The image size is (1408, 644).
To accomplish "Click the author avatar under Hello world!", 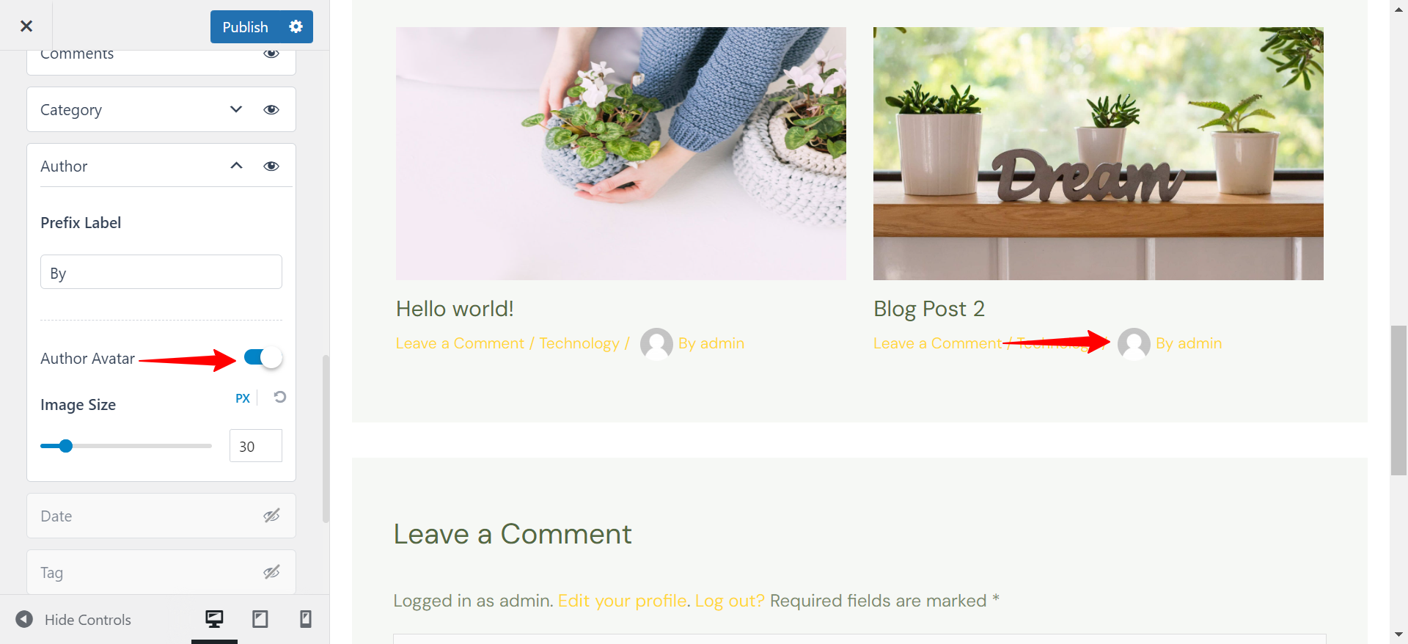I will tap(656, 343).
